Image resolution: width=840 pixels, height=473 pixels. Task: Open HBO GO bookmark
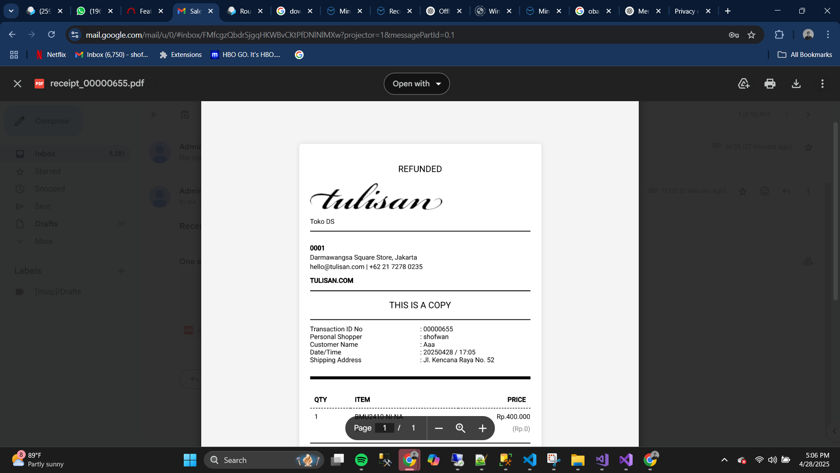click(x=245, y=55)
